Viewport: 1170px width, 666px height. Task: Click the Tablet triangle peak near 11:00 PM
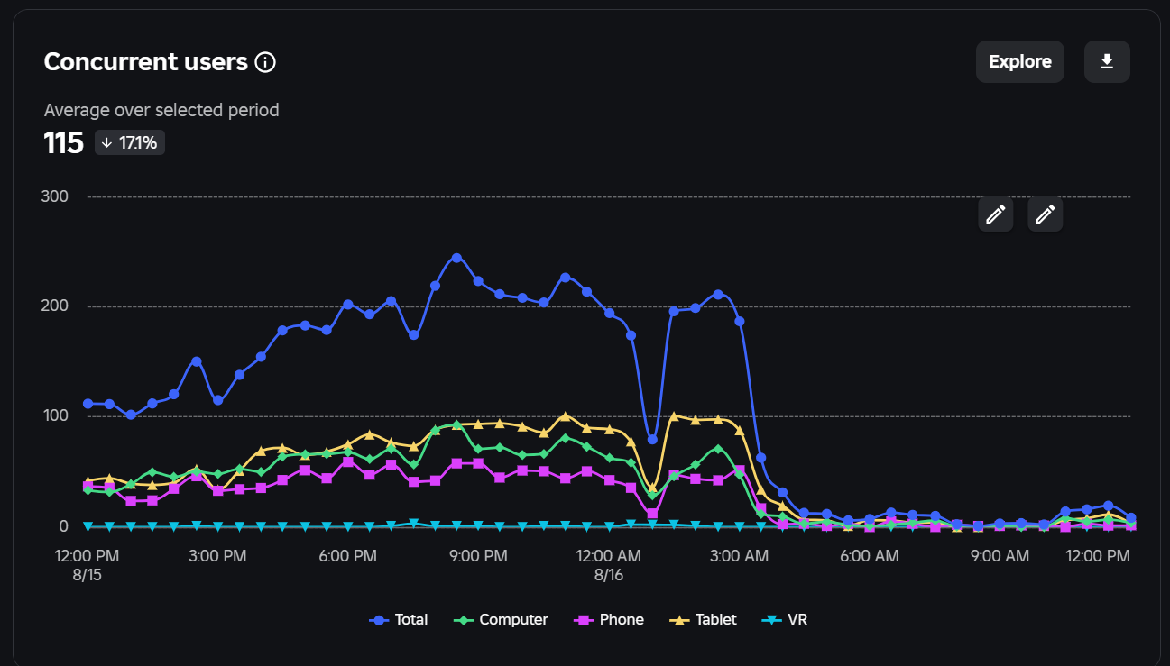(x=566, y=416)
